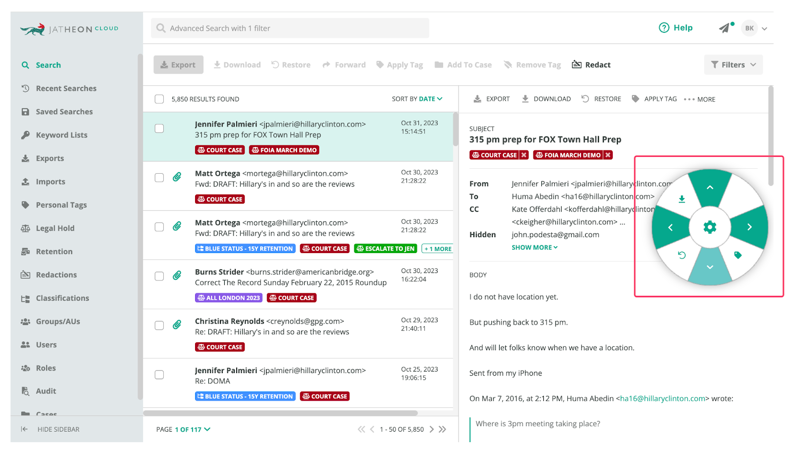Check the Matt Ortega email tagged ESCALATE TO JEN

159,227
